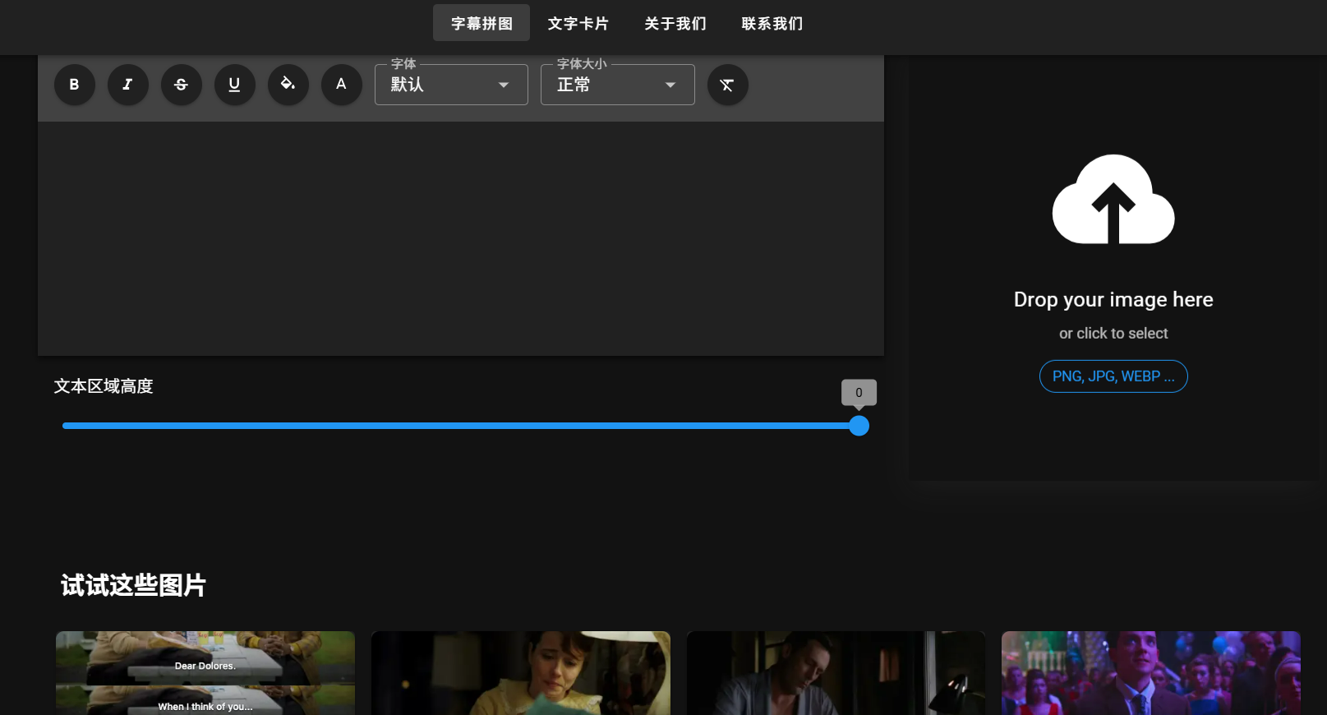Viewport: 1327px width, 715px height.
Task: Apply strikethrough formatting
Action: pyautogui.click(x=182, y=85)
